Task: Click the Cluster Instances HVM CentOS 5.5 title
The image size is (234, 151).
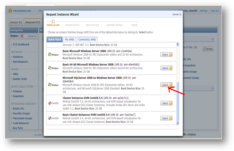Action: point(82,98)
